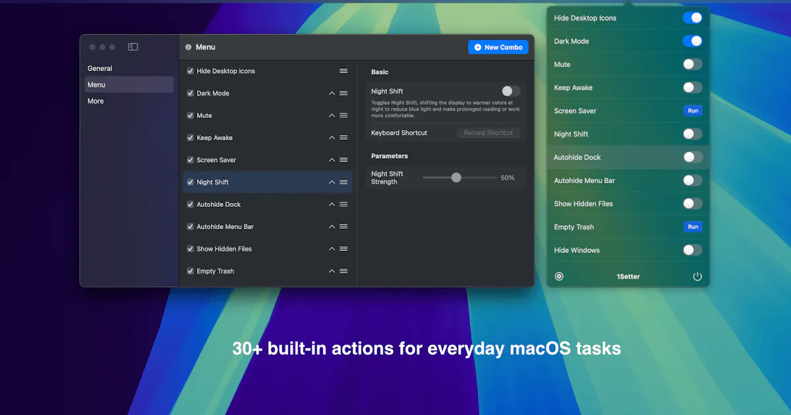This screenshot has height=415, width=791.
Task: Uncheck the Mute checkbox in list
Action: pos(190,116)
